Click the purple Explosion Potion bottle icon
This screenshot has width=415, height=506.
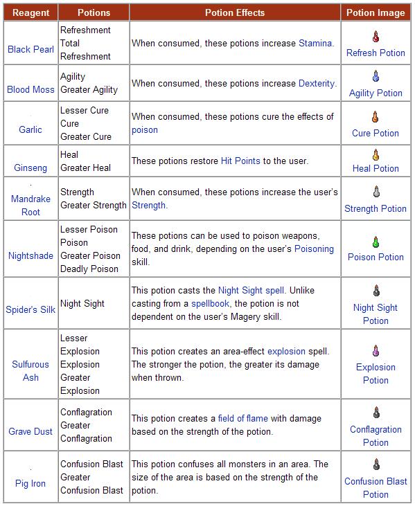click(x=376, y=351)
